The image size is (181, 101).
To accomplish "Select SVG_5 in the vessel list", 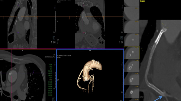I will (50, 89).
